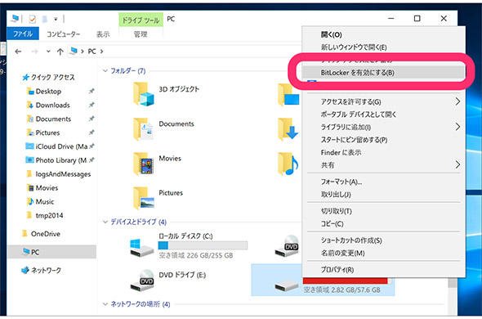The width and height of the screenshot is (482, 319).
Task: Expand the 共有 submenu arrow
Action: click(457, 164)
